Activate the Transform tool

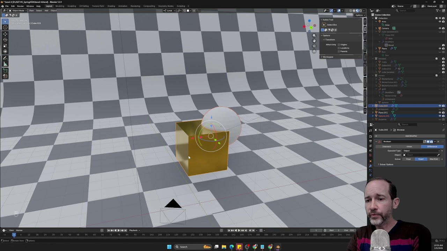5,52
